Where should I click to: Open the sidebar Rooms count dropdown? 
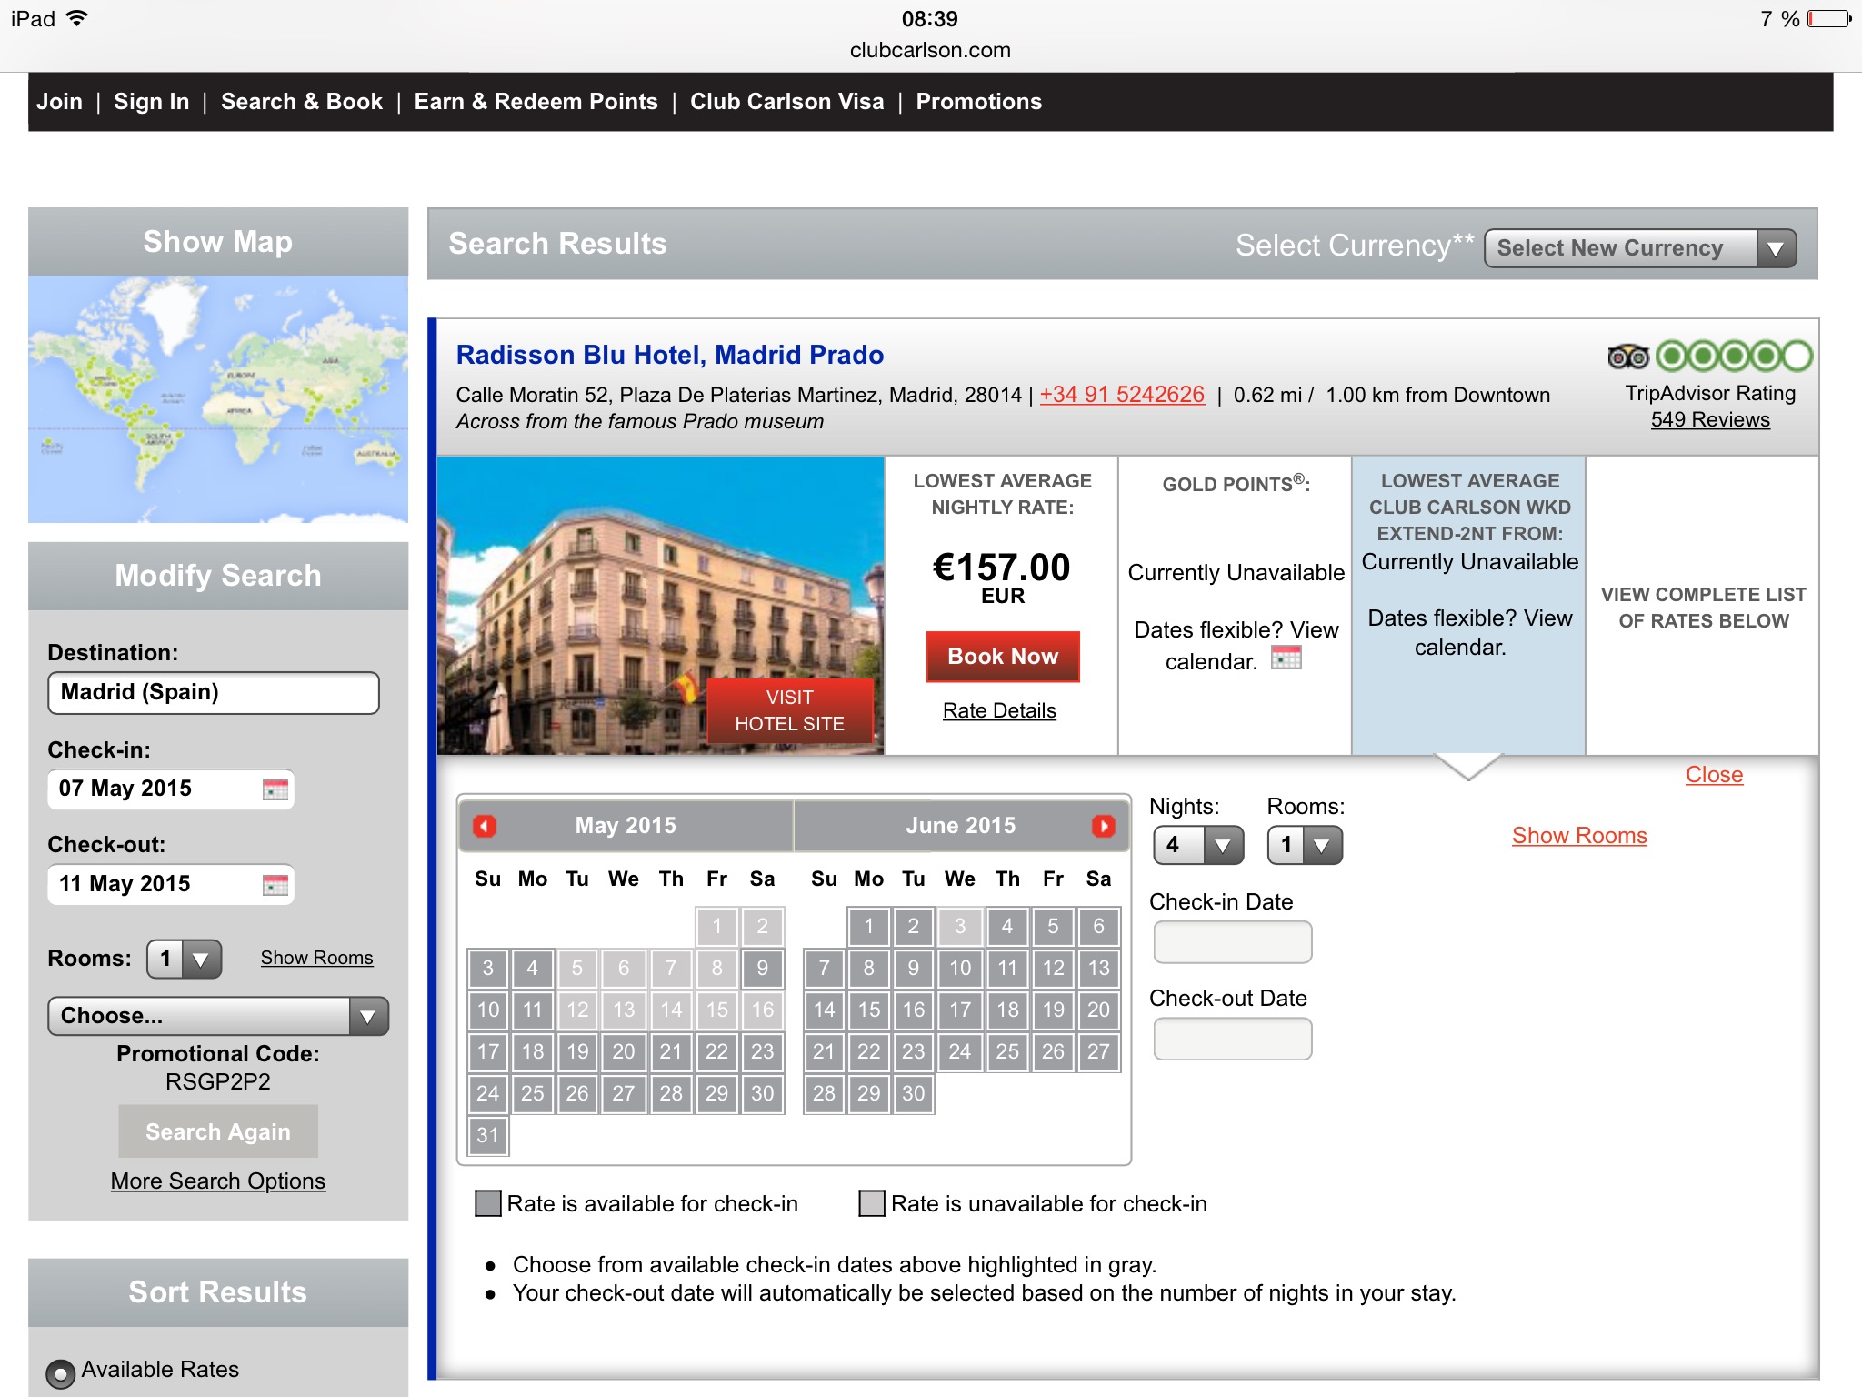click(x=185, y=959)
